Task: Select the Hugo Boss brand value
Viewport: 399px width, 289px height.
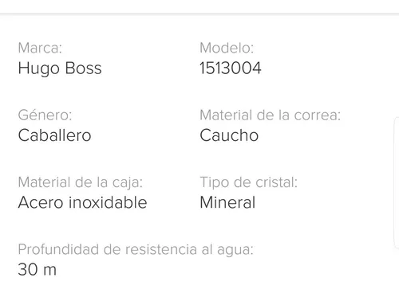Action: pyautogui.click(x=60, y=68)
